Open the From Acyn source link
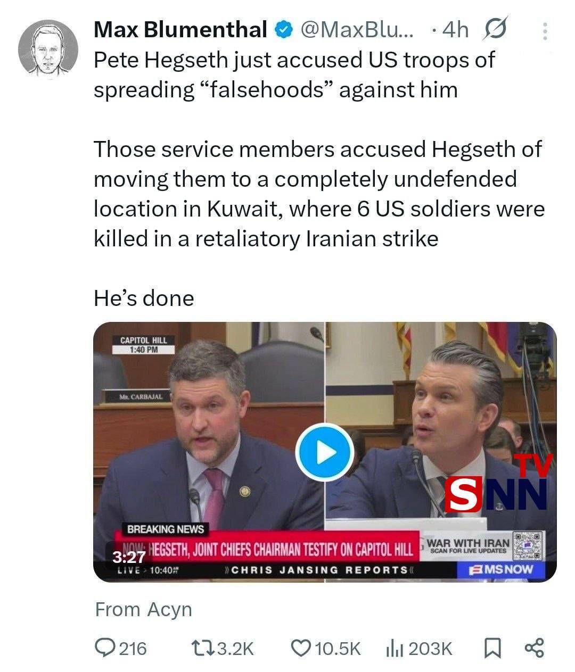Screen dimensions: 575x672 pos(143,609)
